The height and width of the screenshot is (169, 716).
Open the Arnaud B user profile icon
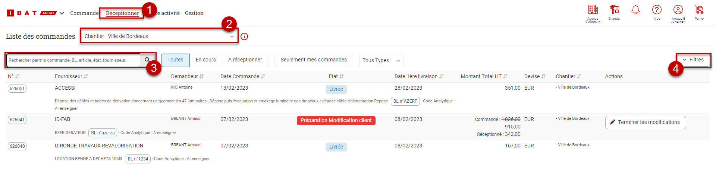tap(678, 10)
